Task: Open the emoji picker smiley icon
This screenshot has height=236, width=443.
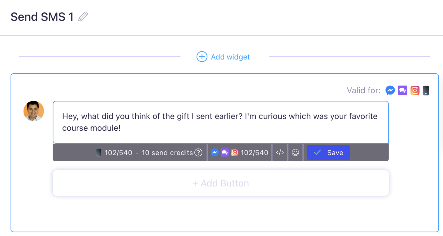Action: pos(295,152)
